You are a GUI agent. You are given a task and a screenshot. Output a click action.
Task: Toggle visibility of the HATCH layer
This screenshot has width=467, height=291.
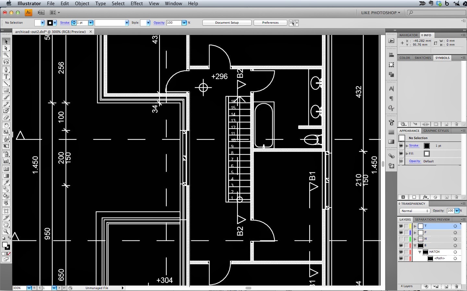tap(401, 252)
